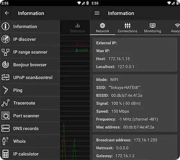
Task: Launch the Bonjour browser icon
Action: click(x=5, y=65)
